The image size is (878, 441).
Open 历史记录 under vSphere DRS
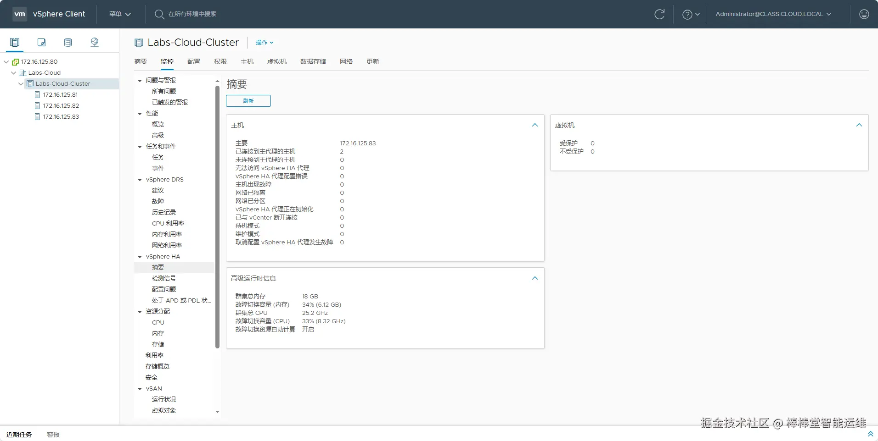[x=164, y=213]
